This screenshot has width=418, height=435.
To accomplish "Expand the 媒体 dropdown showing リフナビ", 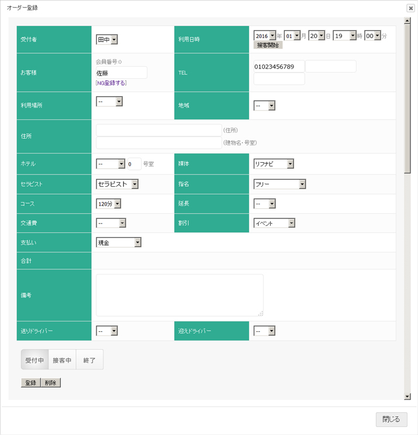I will tap(274, 164).
